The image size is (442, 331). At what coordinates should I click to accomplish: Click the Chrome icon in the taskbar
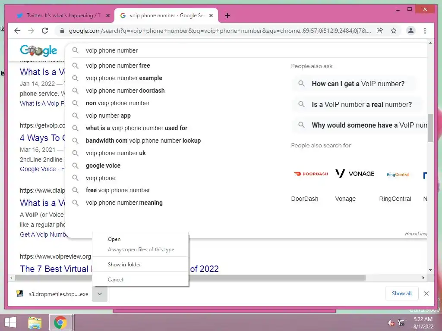coord(60,322)
